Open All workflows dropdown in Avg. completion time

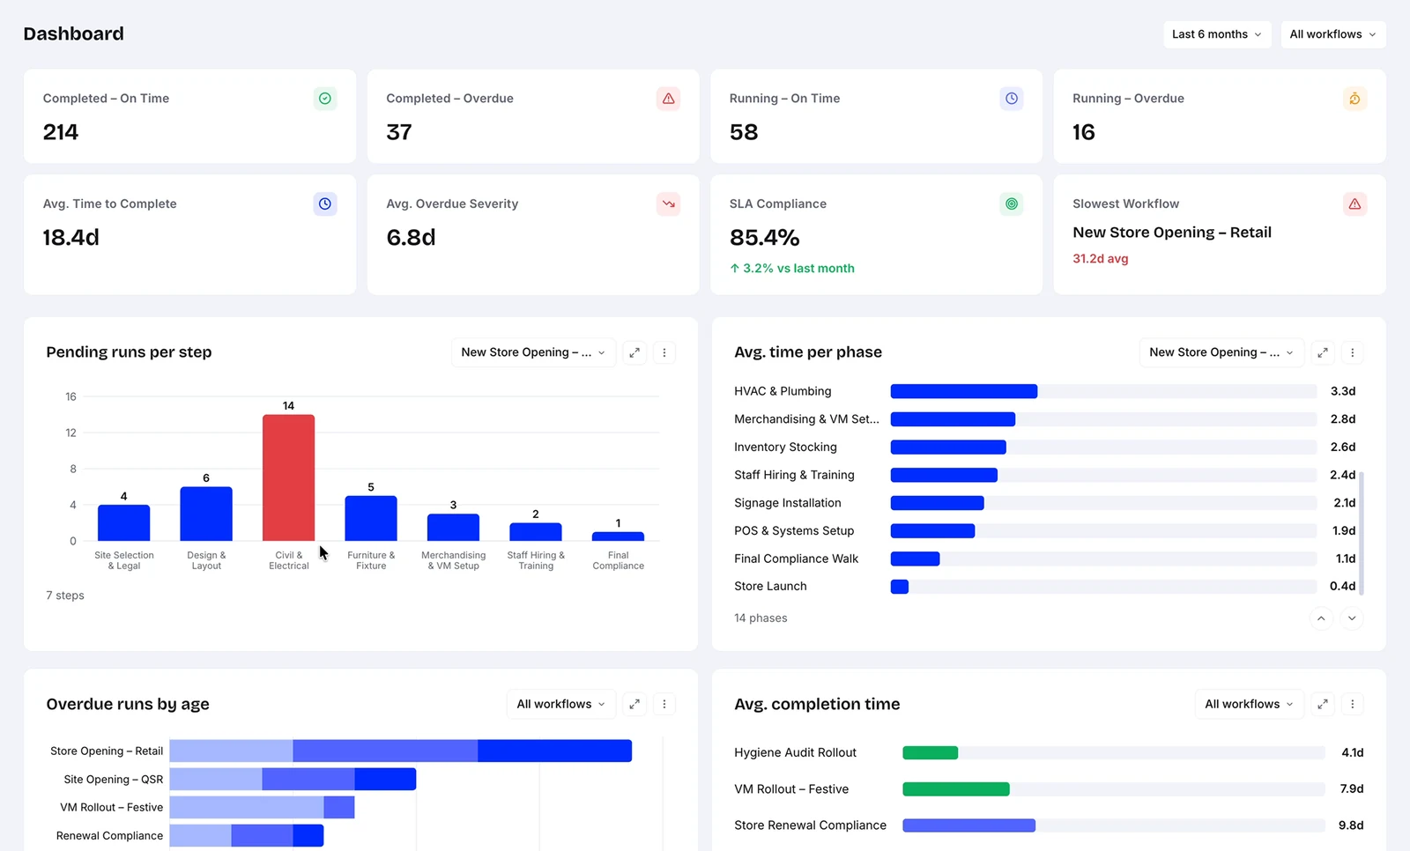[x=1249, y=704]
